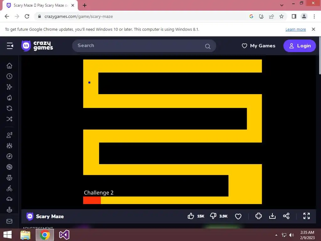The height and width of the screenshot is (241, 321).
Task: Open the Chrome three-dot menu
Action: click(x=314, y=16)
